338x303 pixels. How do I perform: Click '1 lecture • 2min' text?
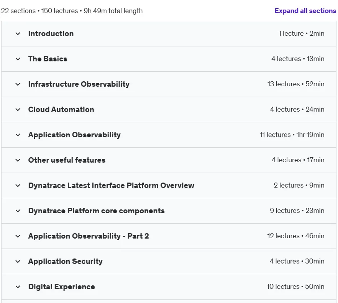pyautogui.click(x=301, y=33)
